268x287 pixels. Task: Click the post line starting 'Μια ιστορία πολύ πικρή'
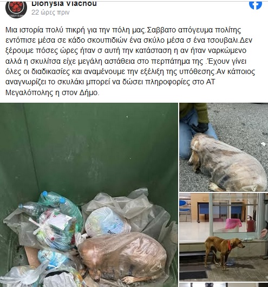(123, 30)
